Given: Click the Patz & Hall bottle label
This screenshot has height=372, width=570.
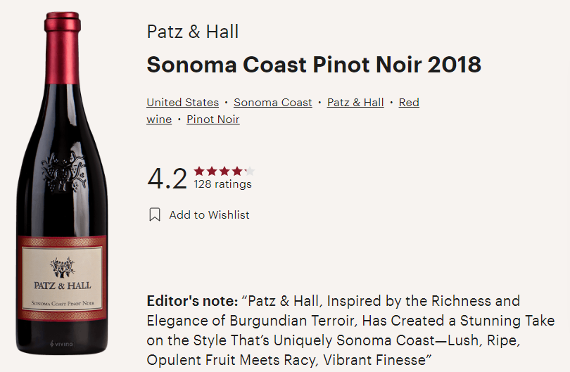Looking at the screenshot, I should click(63, 280).
